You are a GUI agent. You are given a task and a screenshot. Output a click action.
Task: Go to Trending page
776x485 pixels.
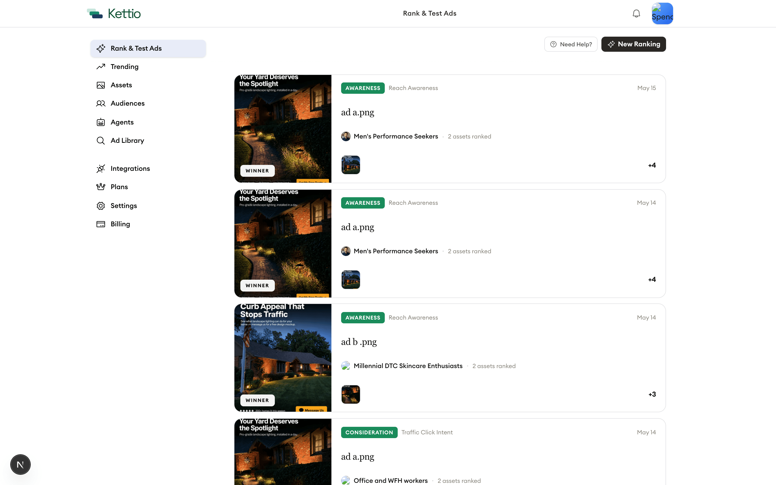click(x=148, y=67)
